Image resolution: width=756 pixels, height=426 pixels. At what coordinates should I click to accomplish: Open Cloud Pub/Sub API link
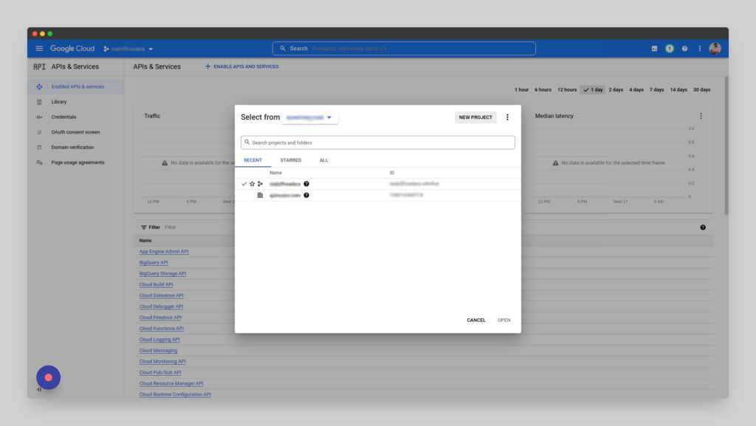(160, 373)
